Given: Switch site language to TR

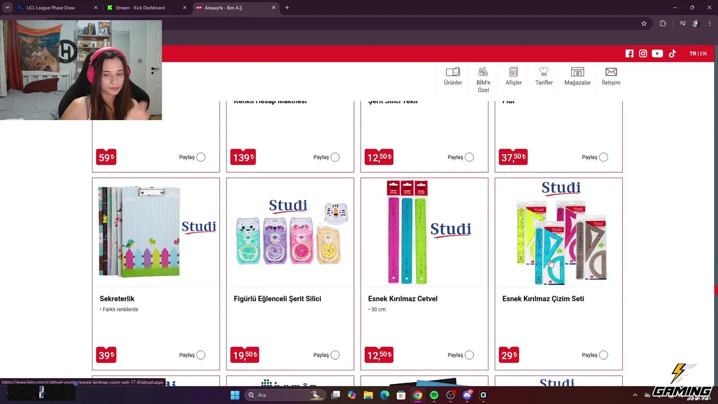Looking at the screenshot, I should coord(693,54).
